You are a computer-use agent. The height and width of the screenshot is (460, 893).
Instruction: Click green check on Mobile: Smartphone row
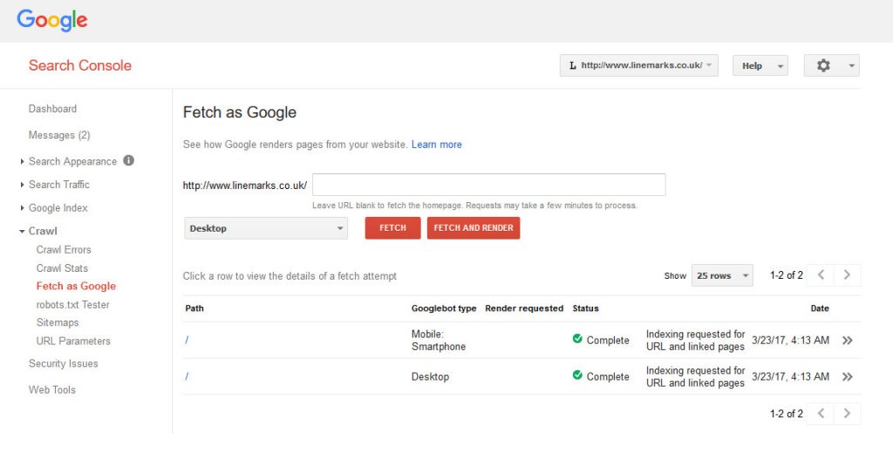click(x=577, y=339)
